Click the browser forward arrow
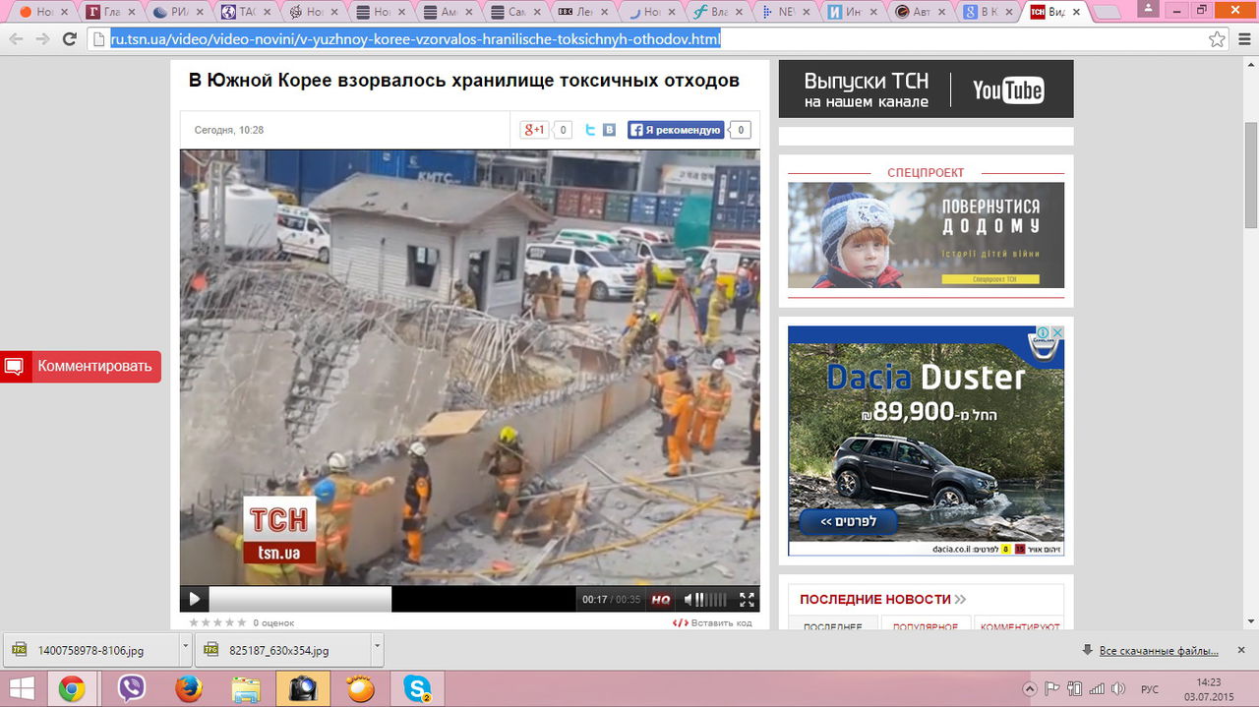This screenshot has width=1259, height=707. [x=43, y=39]
